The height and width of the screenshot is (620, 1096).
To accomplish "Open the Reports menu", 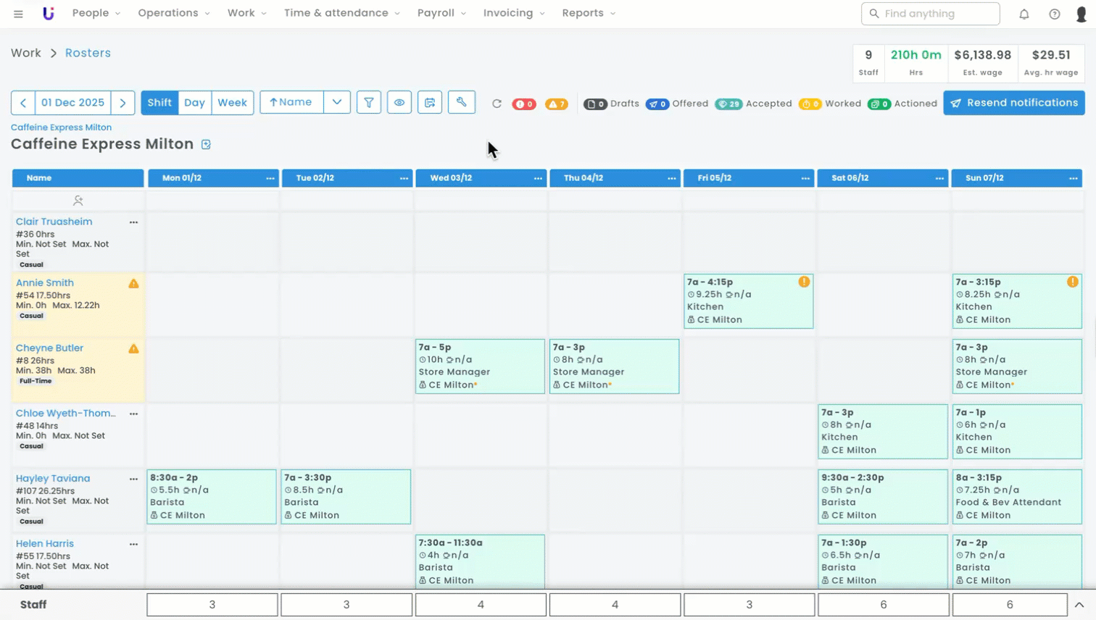I will [589, 13].
